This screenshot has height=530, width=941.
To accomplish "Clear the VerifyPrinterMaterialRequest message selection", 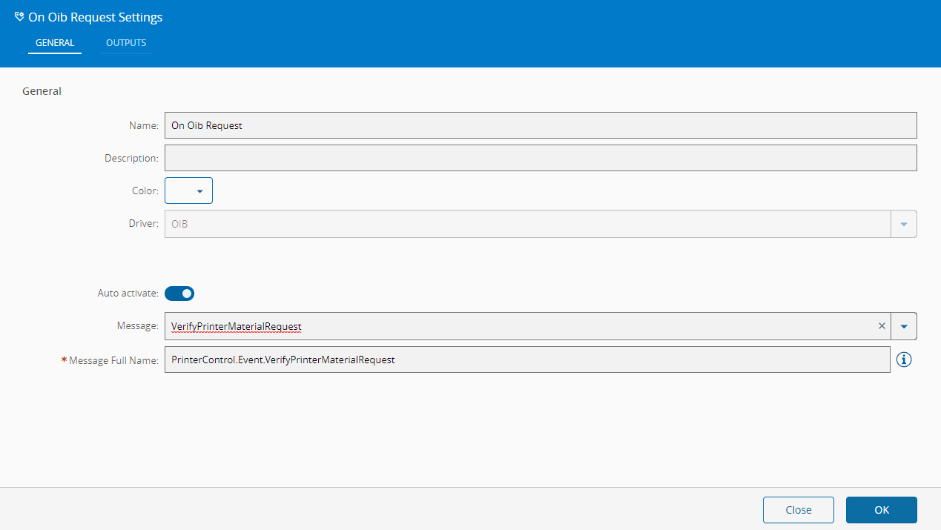I will point(882,326).
